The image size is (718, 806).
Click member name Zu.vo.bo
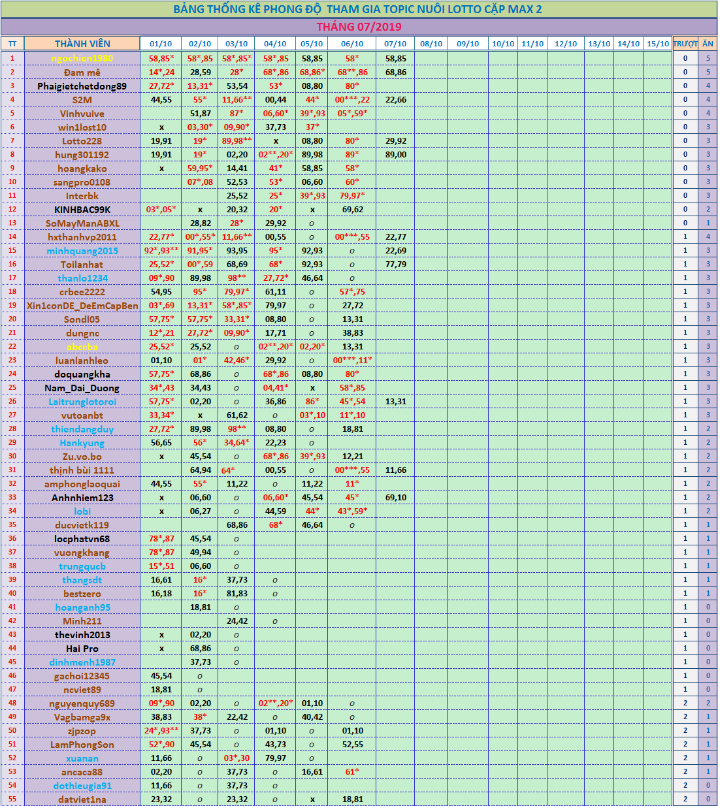(82, 456)
